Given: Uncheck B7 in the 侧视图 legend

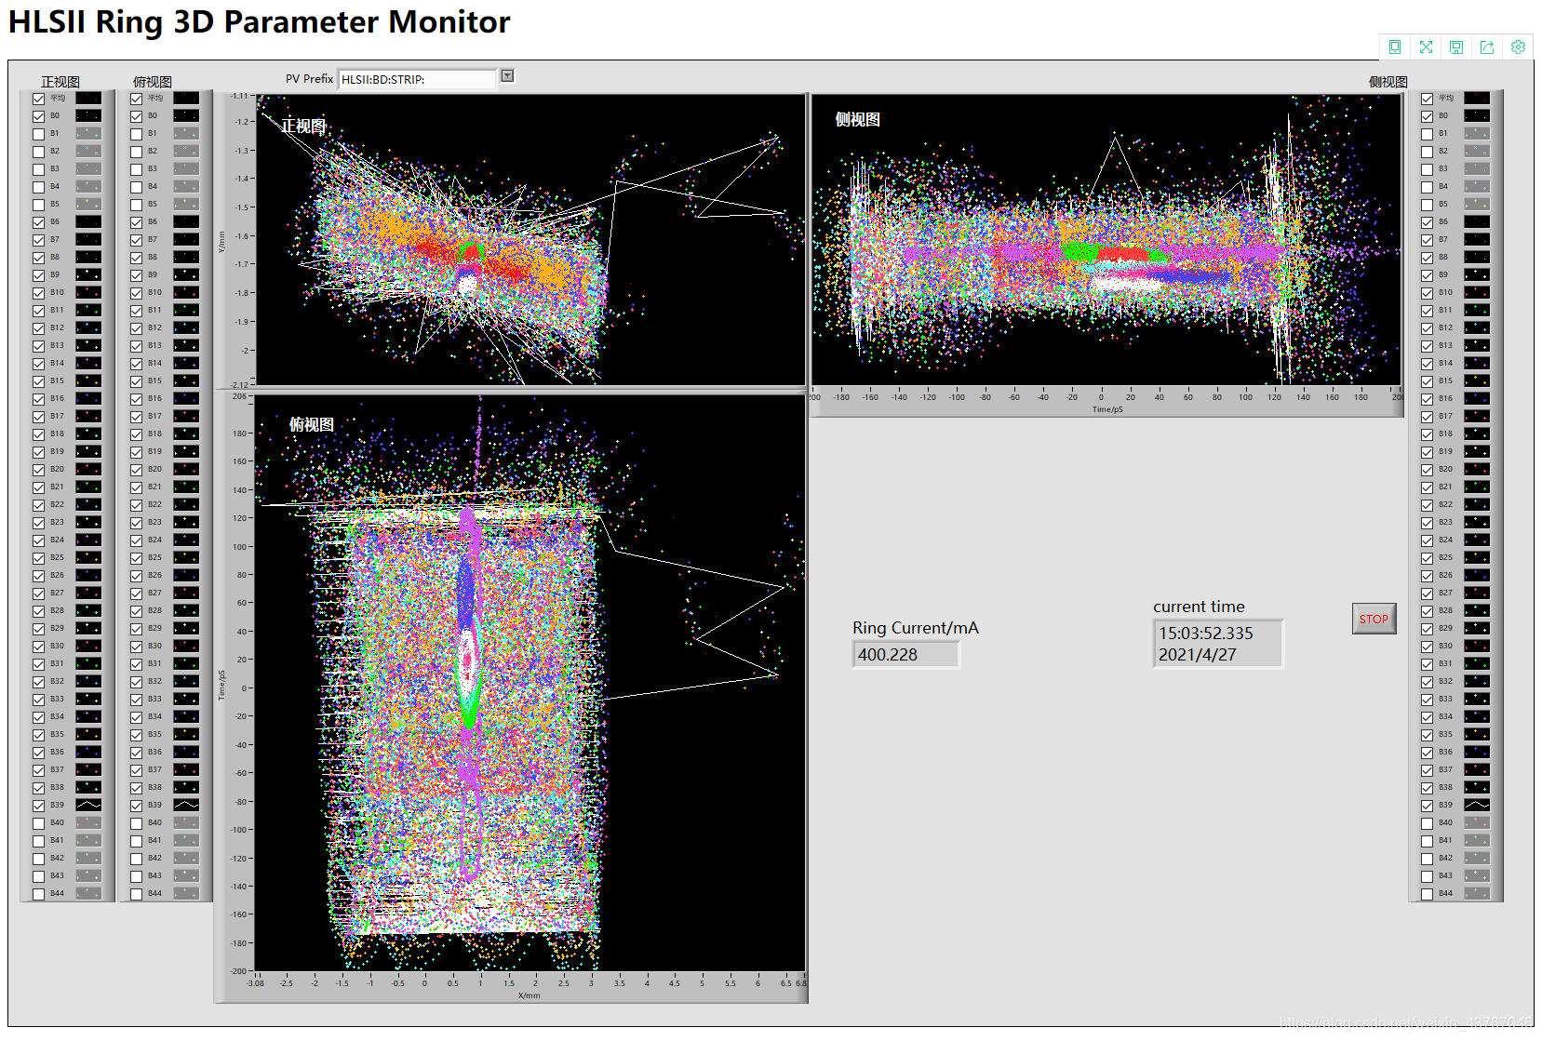Looking at the screenshot, I should [x=1427, y=240].
